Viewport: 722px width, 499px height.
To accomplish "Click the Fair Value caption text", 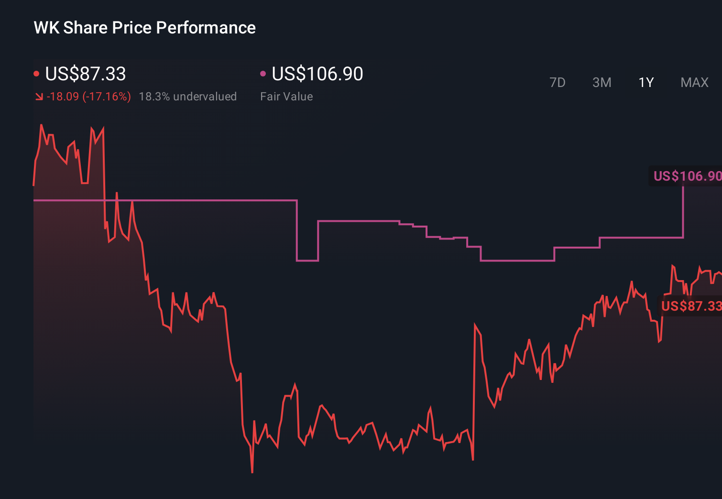I will click(286, 97).
